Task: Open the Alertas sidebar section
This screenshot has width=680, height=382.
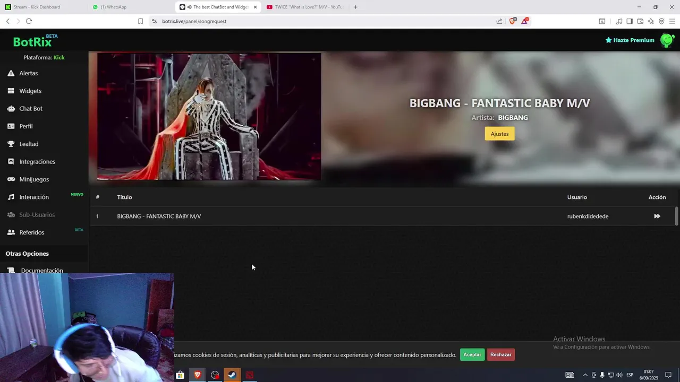Action: point(28,73)
